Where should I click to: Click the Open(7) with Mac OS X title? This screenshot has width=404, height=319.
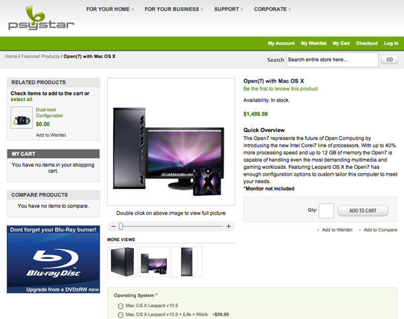(273, 81)
